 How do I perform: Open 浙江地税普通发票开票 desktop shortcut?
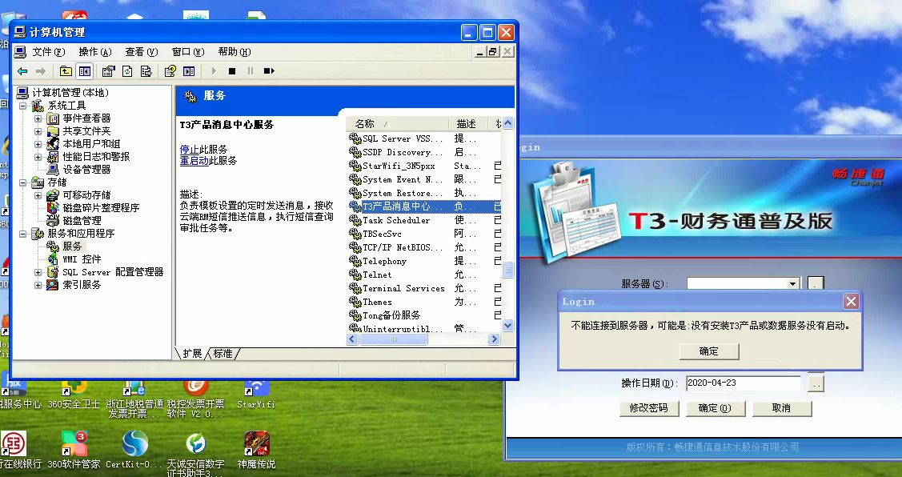click(134, 399)
